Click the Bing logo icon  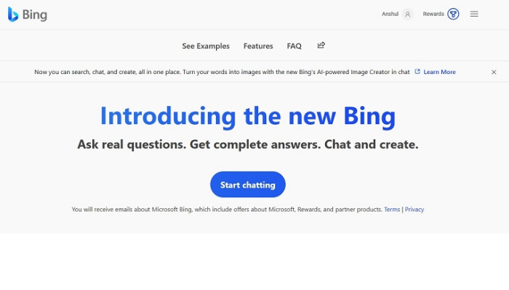13,14
